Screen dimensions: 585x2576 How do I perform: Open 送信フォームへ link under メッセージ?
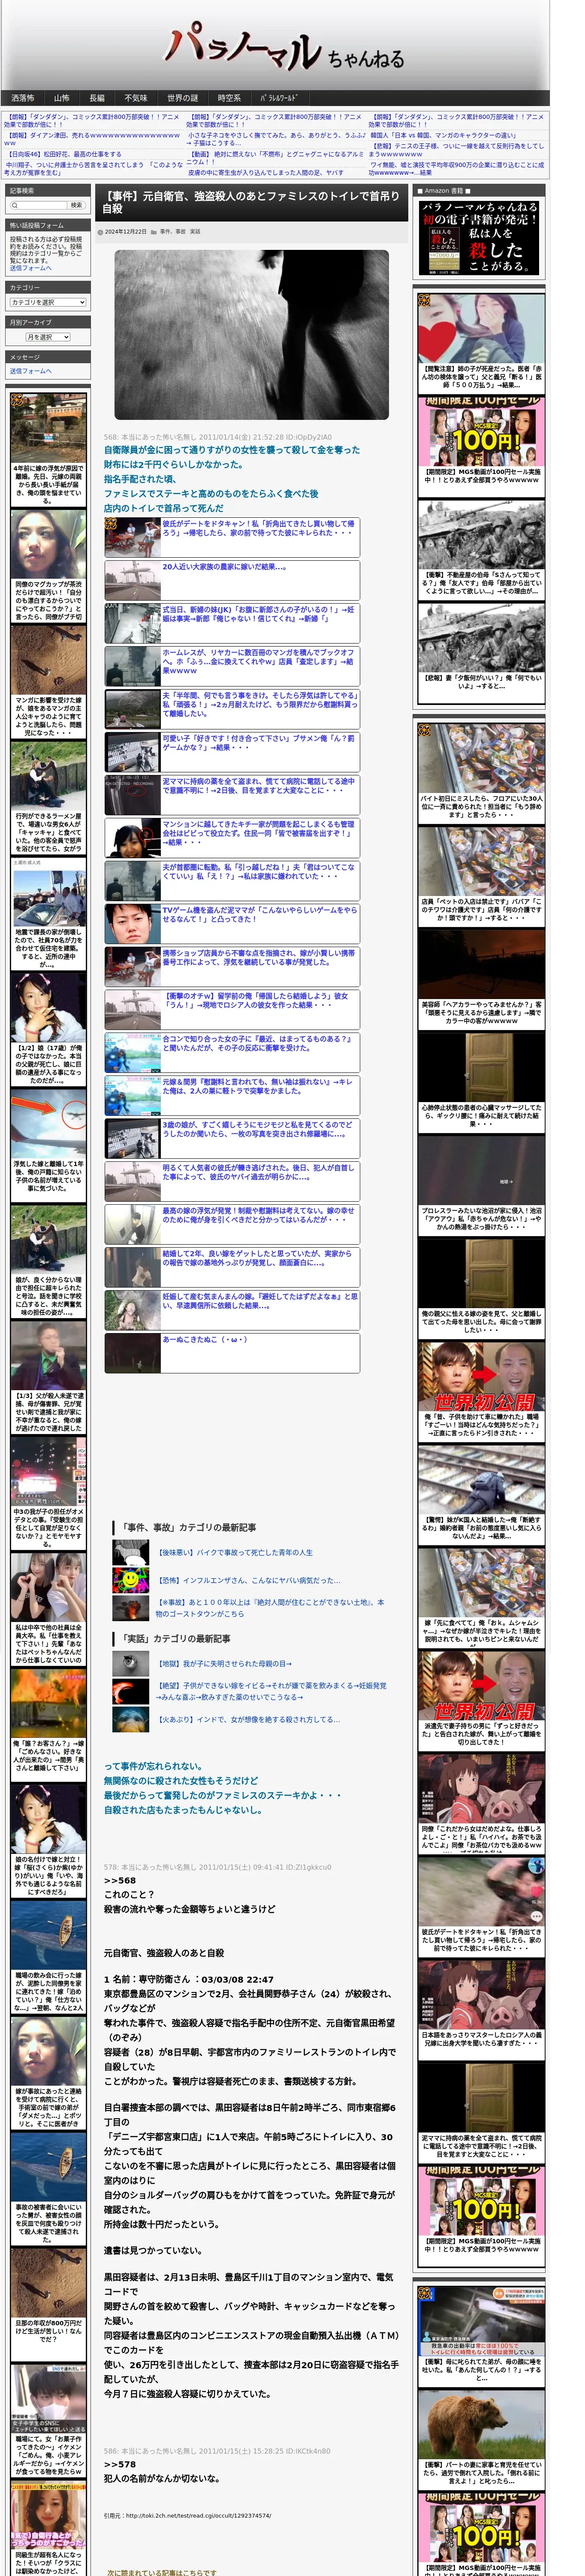(x=31, y=371)
